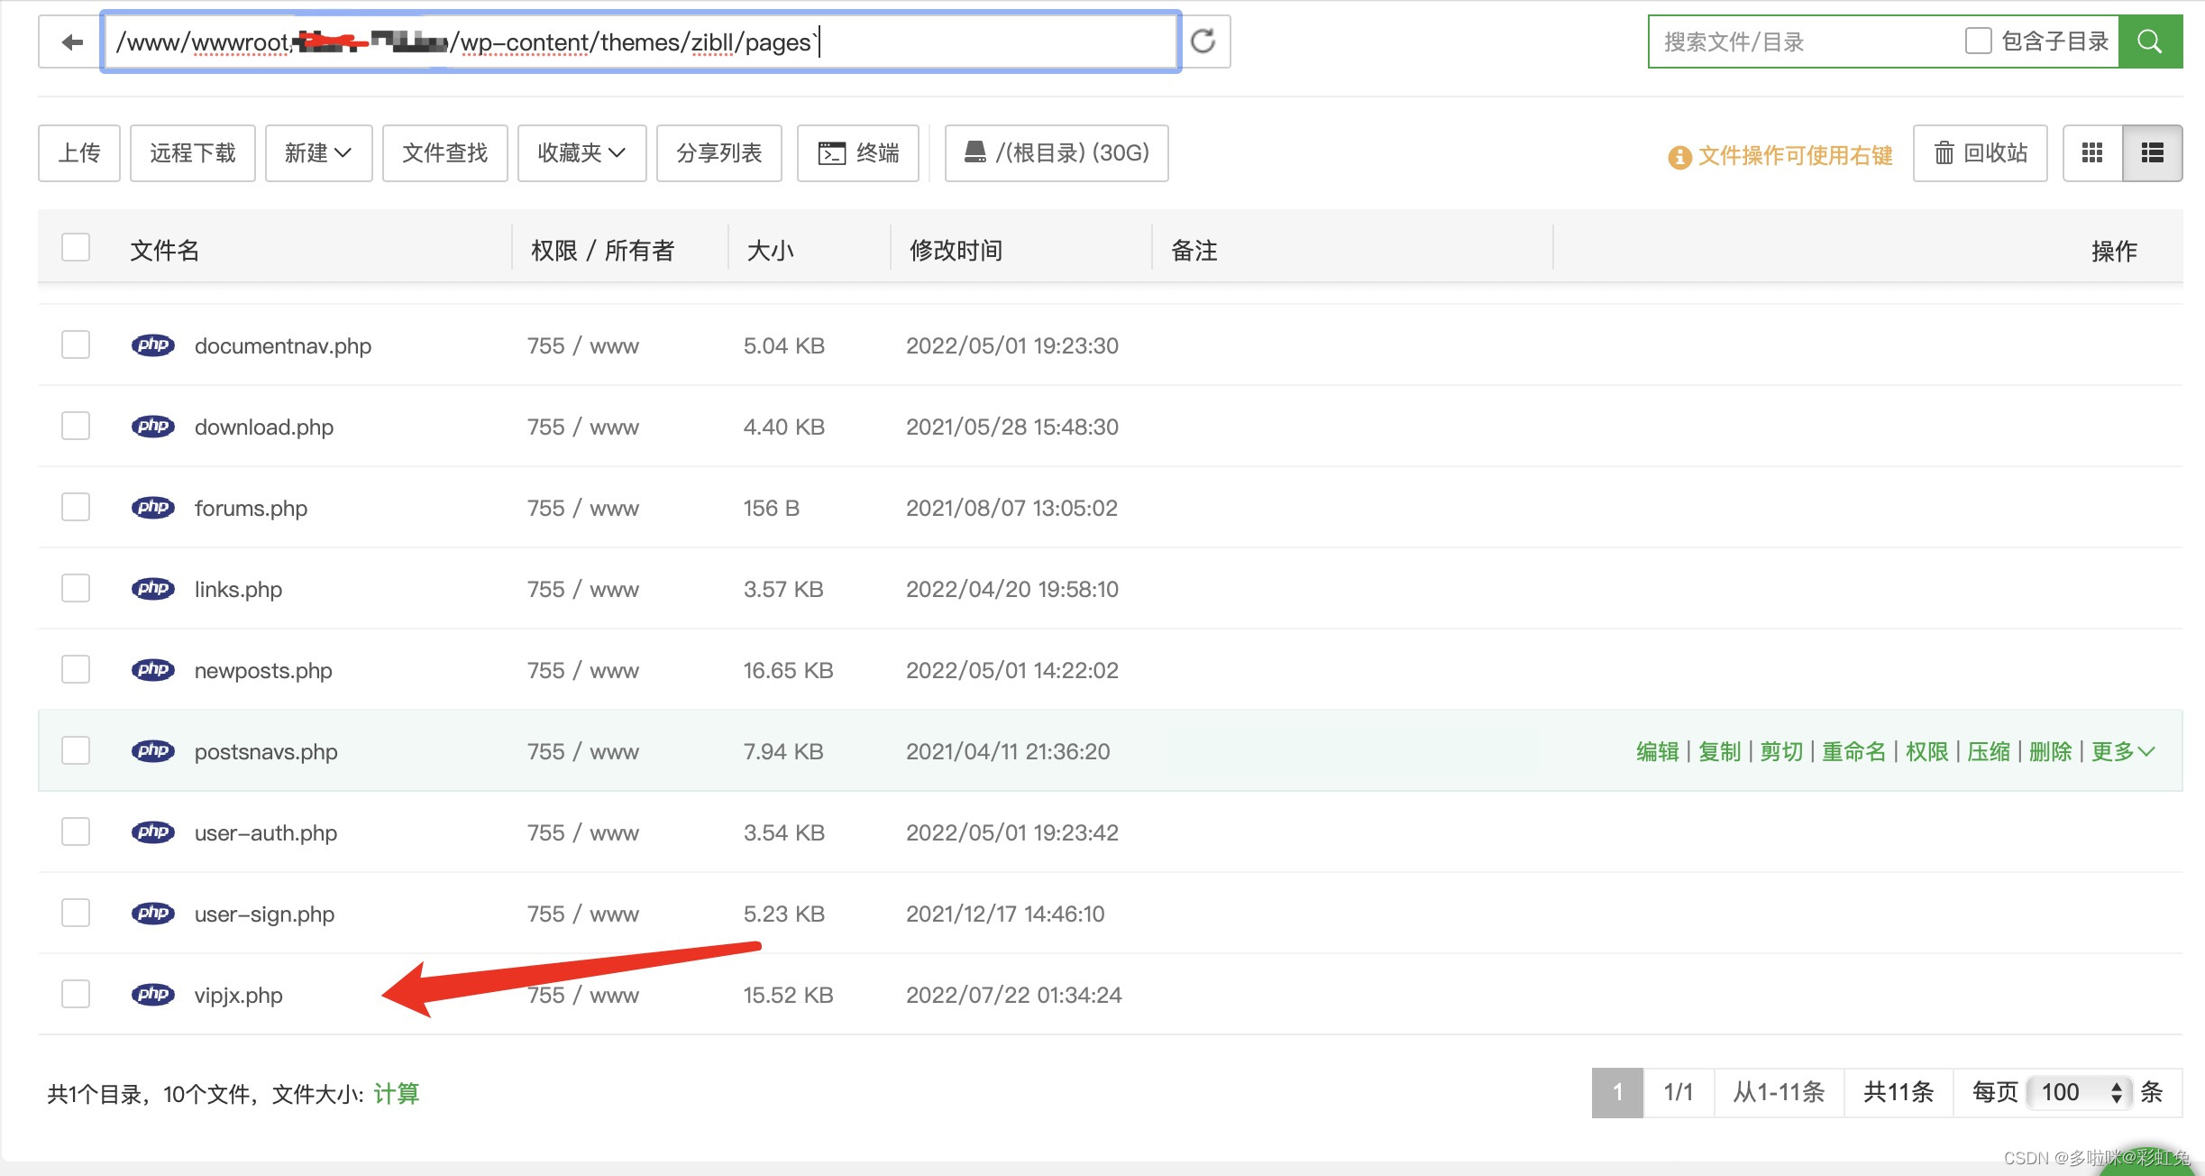Select the vipjx.php file checkbox
The height and width of the screenshot is (1176, 2205).
(x=76, y=994)
